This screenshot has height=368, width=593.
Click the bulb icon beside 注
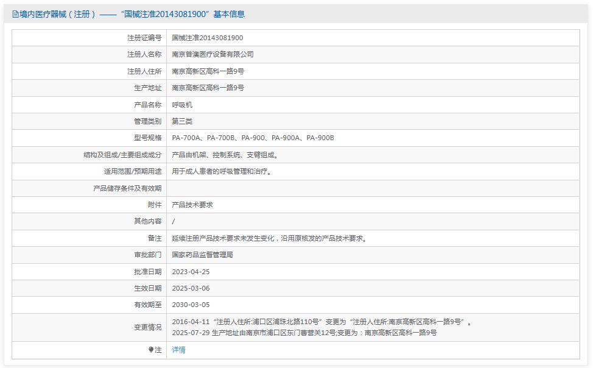point(151,350)
